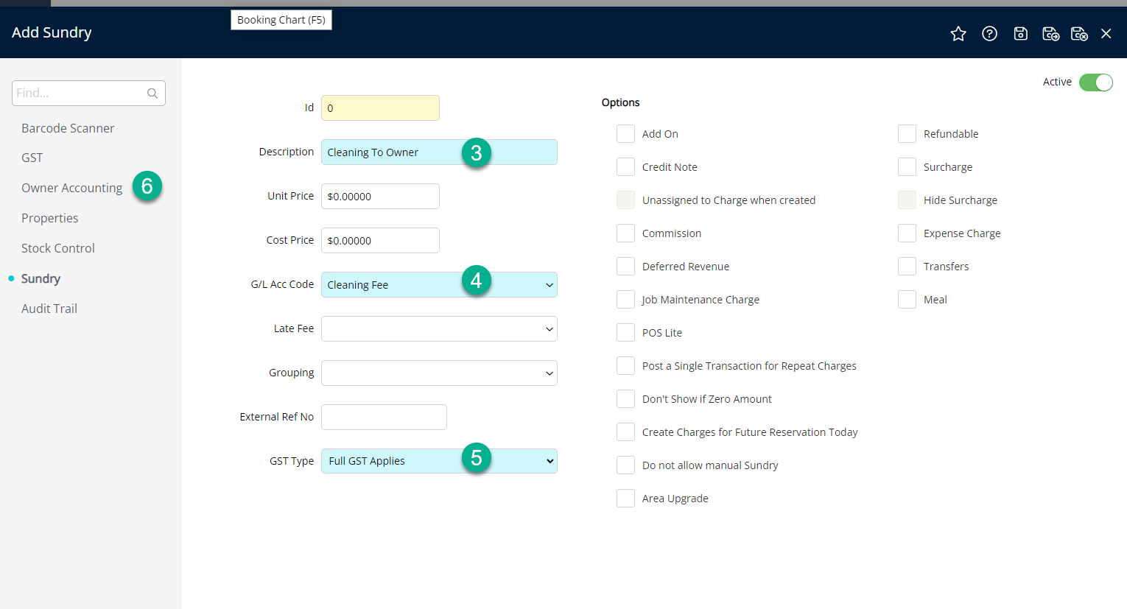Click Save and continue icon with arrow
1127x609 pixels.
coord(1050,34)
